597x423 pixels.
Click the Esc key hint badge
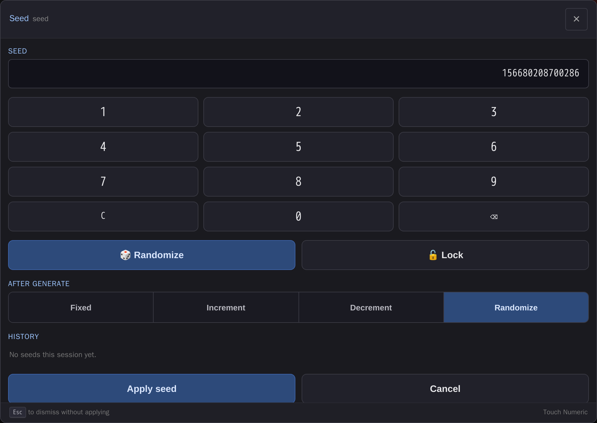(17, 412)
